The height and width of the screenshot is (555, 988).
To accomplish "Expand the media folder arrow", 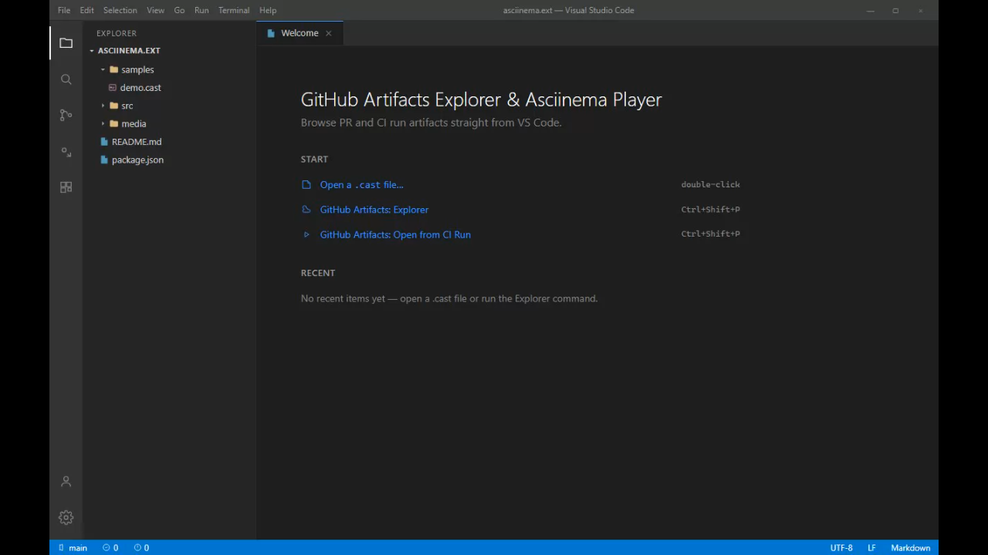I will point(103,123).
